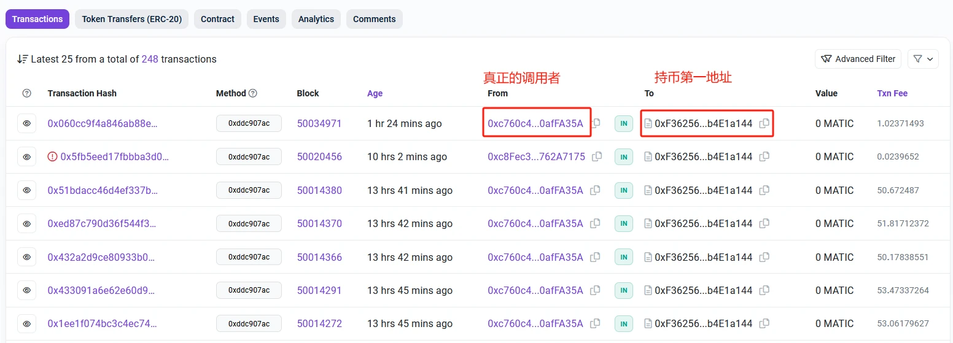
Task: Click the 0xddc907ac method badge in first row
Action: (x=249, y=123)
